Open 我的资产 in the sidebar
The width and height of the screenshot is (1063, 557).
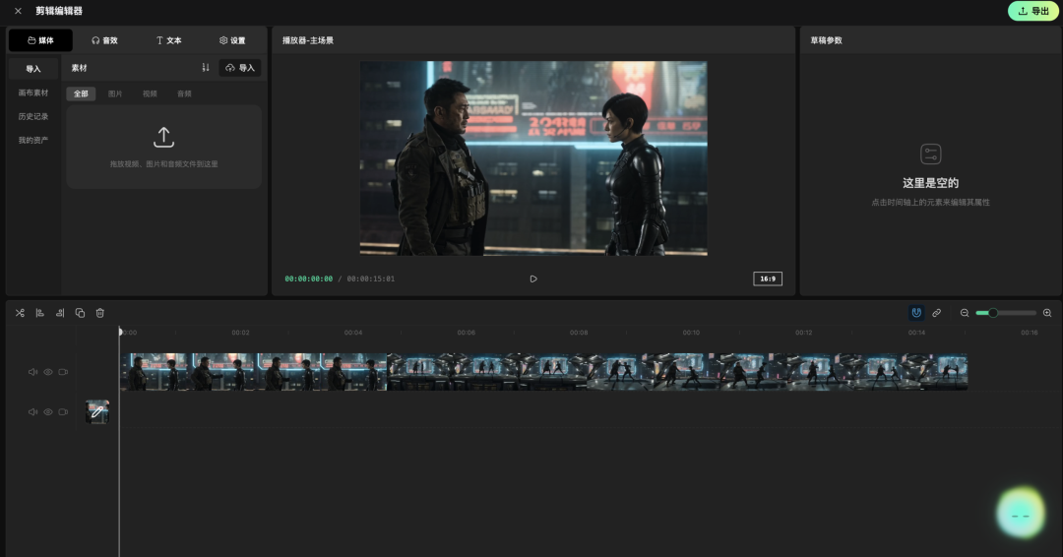point(33,141)
